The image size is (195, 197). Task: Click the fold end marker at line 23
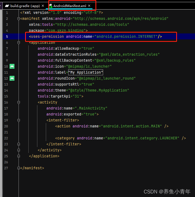(x=19, y=144)
